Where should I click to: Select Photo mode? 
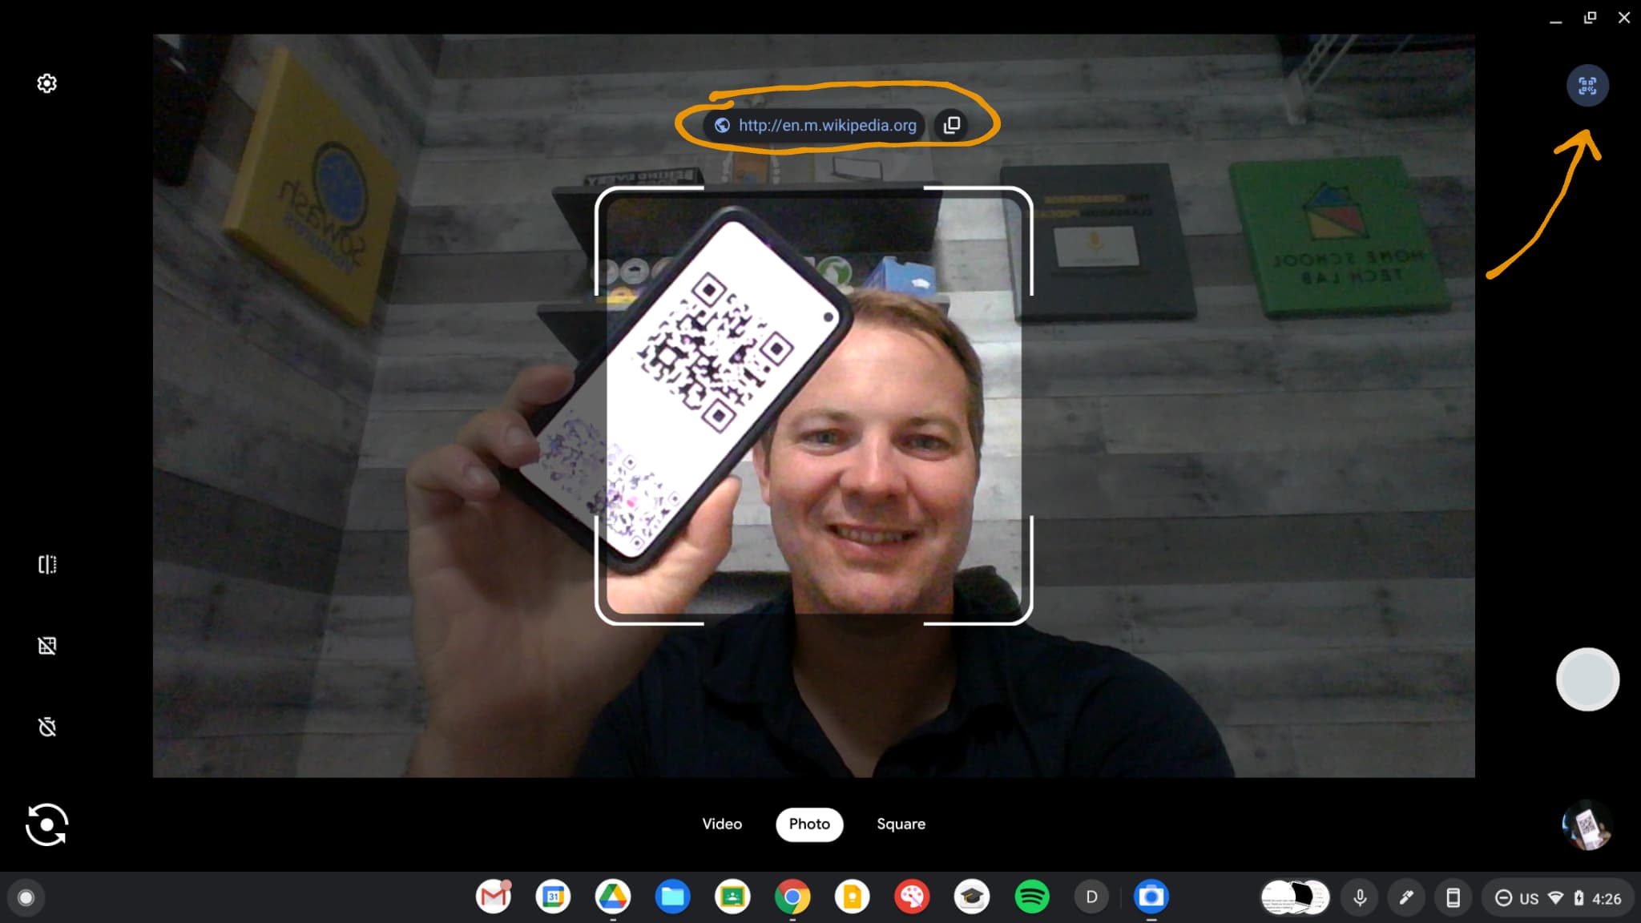pos(809,824)
